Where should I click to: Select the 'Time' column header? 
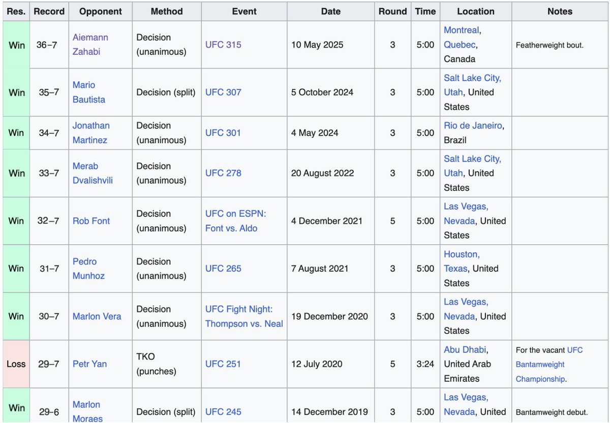(425, 11)
